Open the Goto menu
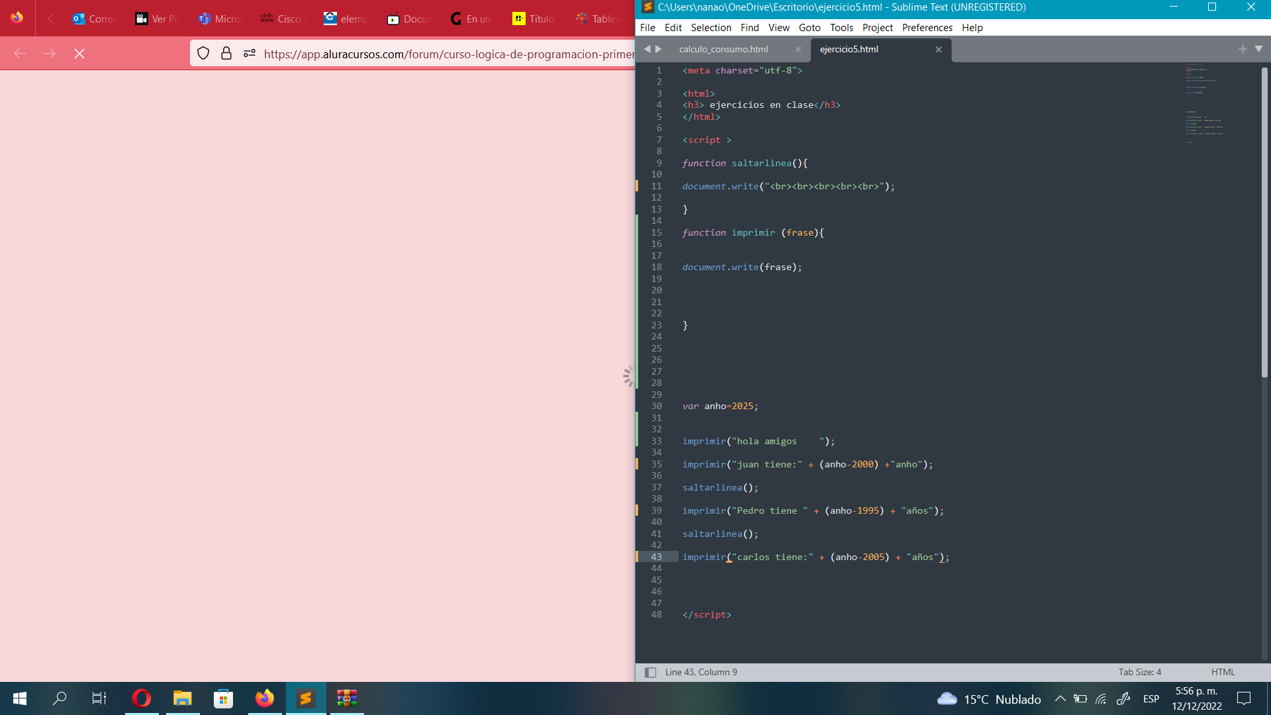Screen dimensions: 1271x715 point(810,28)
